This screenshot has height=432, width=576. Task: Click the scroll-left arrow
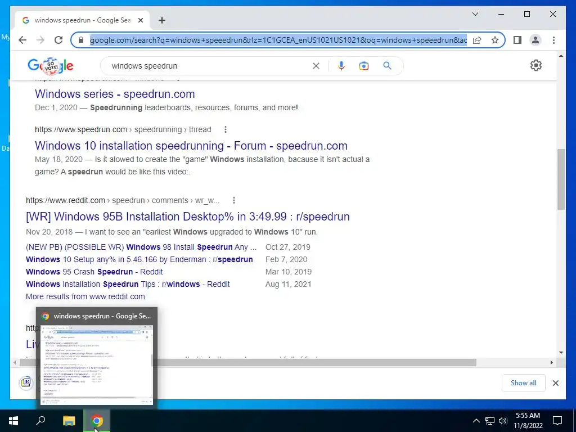click(15, 363)
